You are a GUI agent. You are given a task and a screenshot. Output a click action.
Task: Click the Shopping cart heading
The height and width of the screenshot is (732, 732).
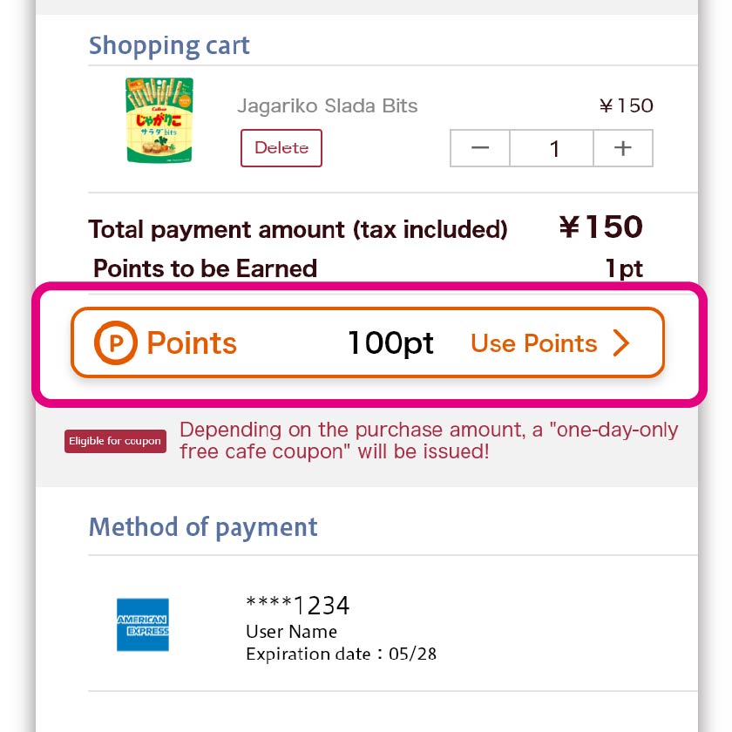pos(169,45)
